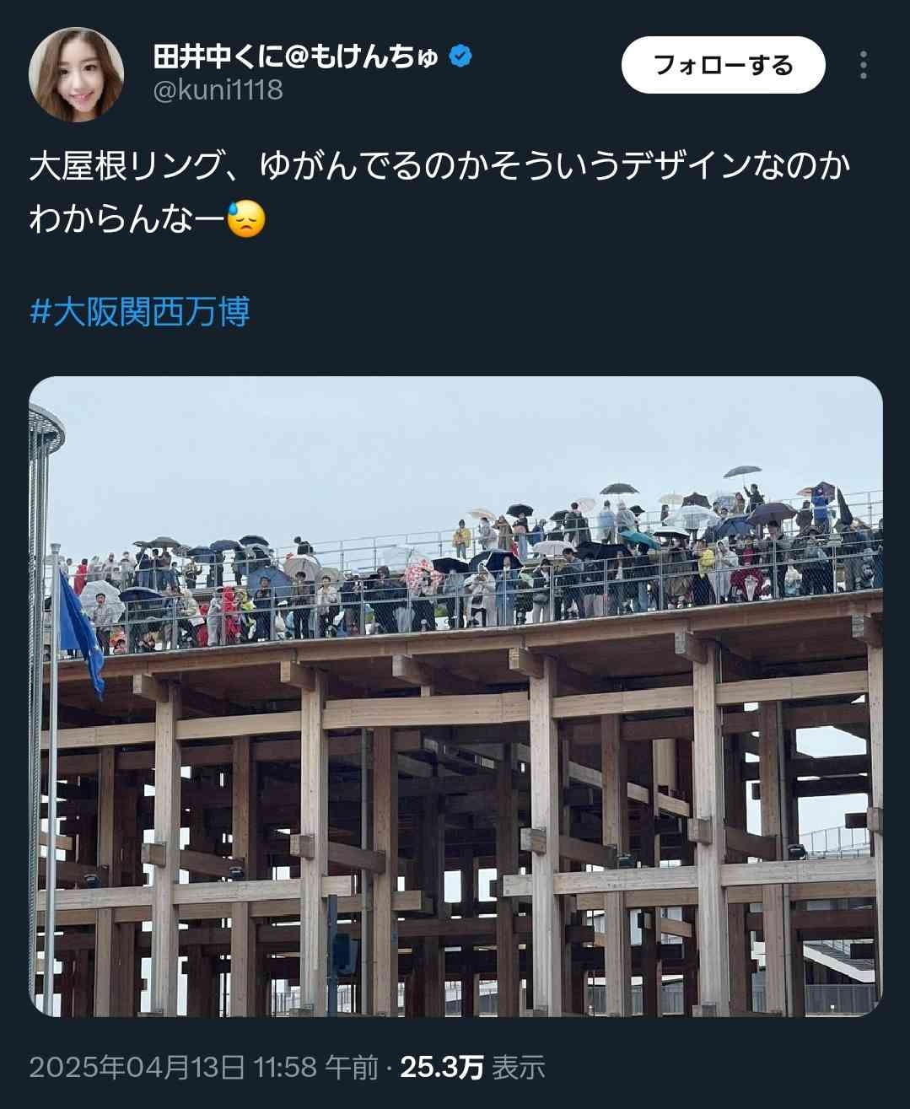The width and height of the screenshot is (910, 1109).
Task: Click the blue verified badge icon
Action: 460,57
